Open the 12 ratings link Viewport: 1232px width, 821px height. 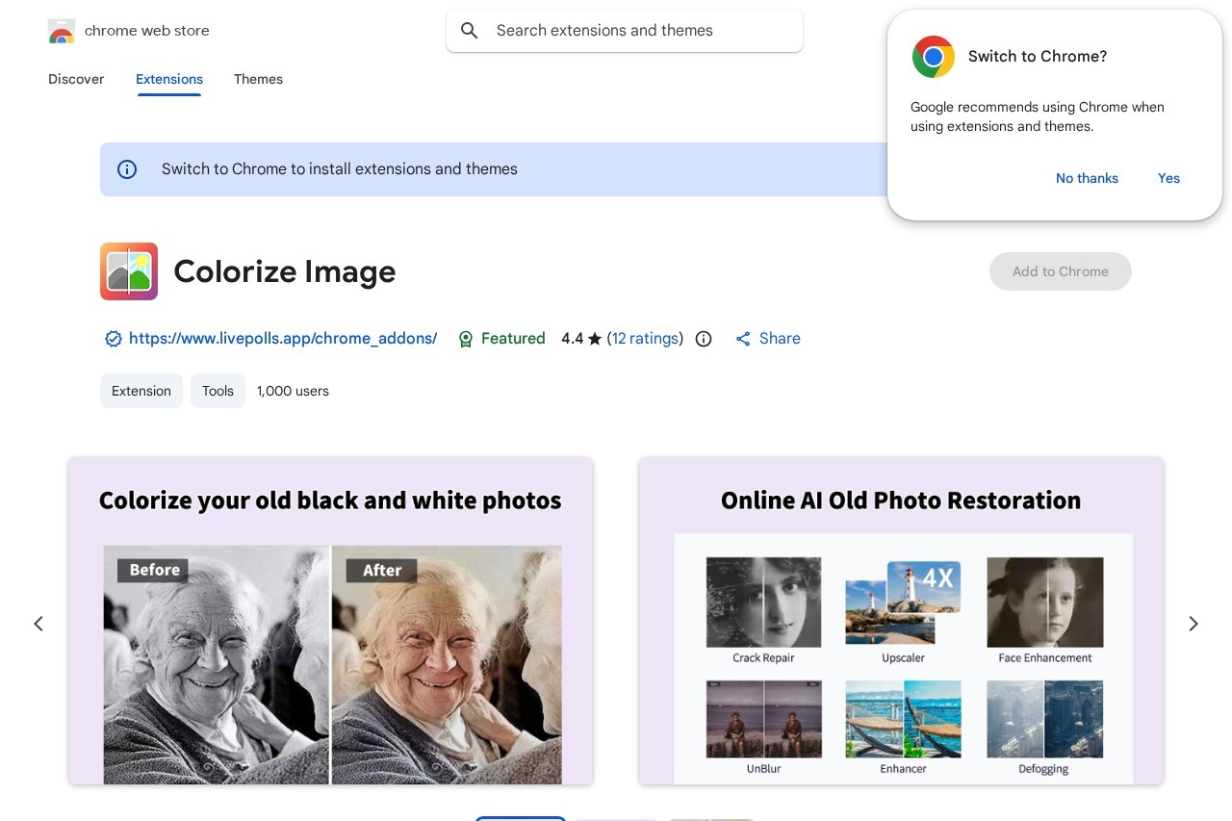point(645,339)
